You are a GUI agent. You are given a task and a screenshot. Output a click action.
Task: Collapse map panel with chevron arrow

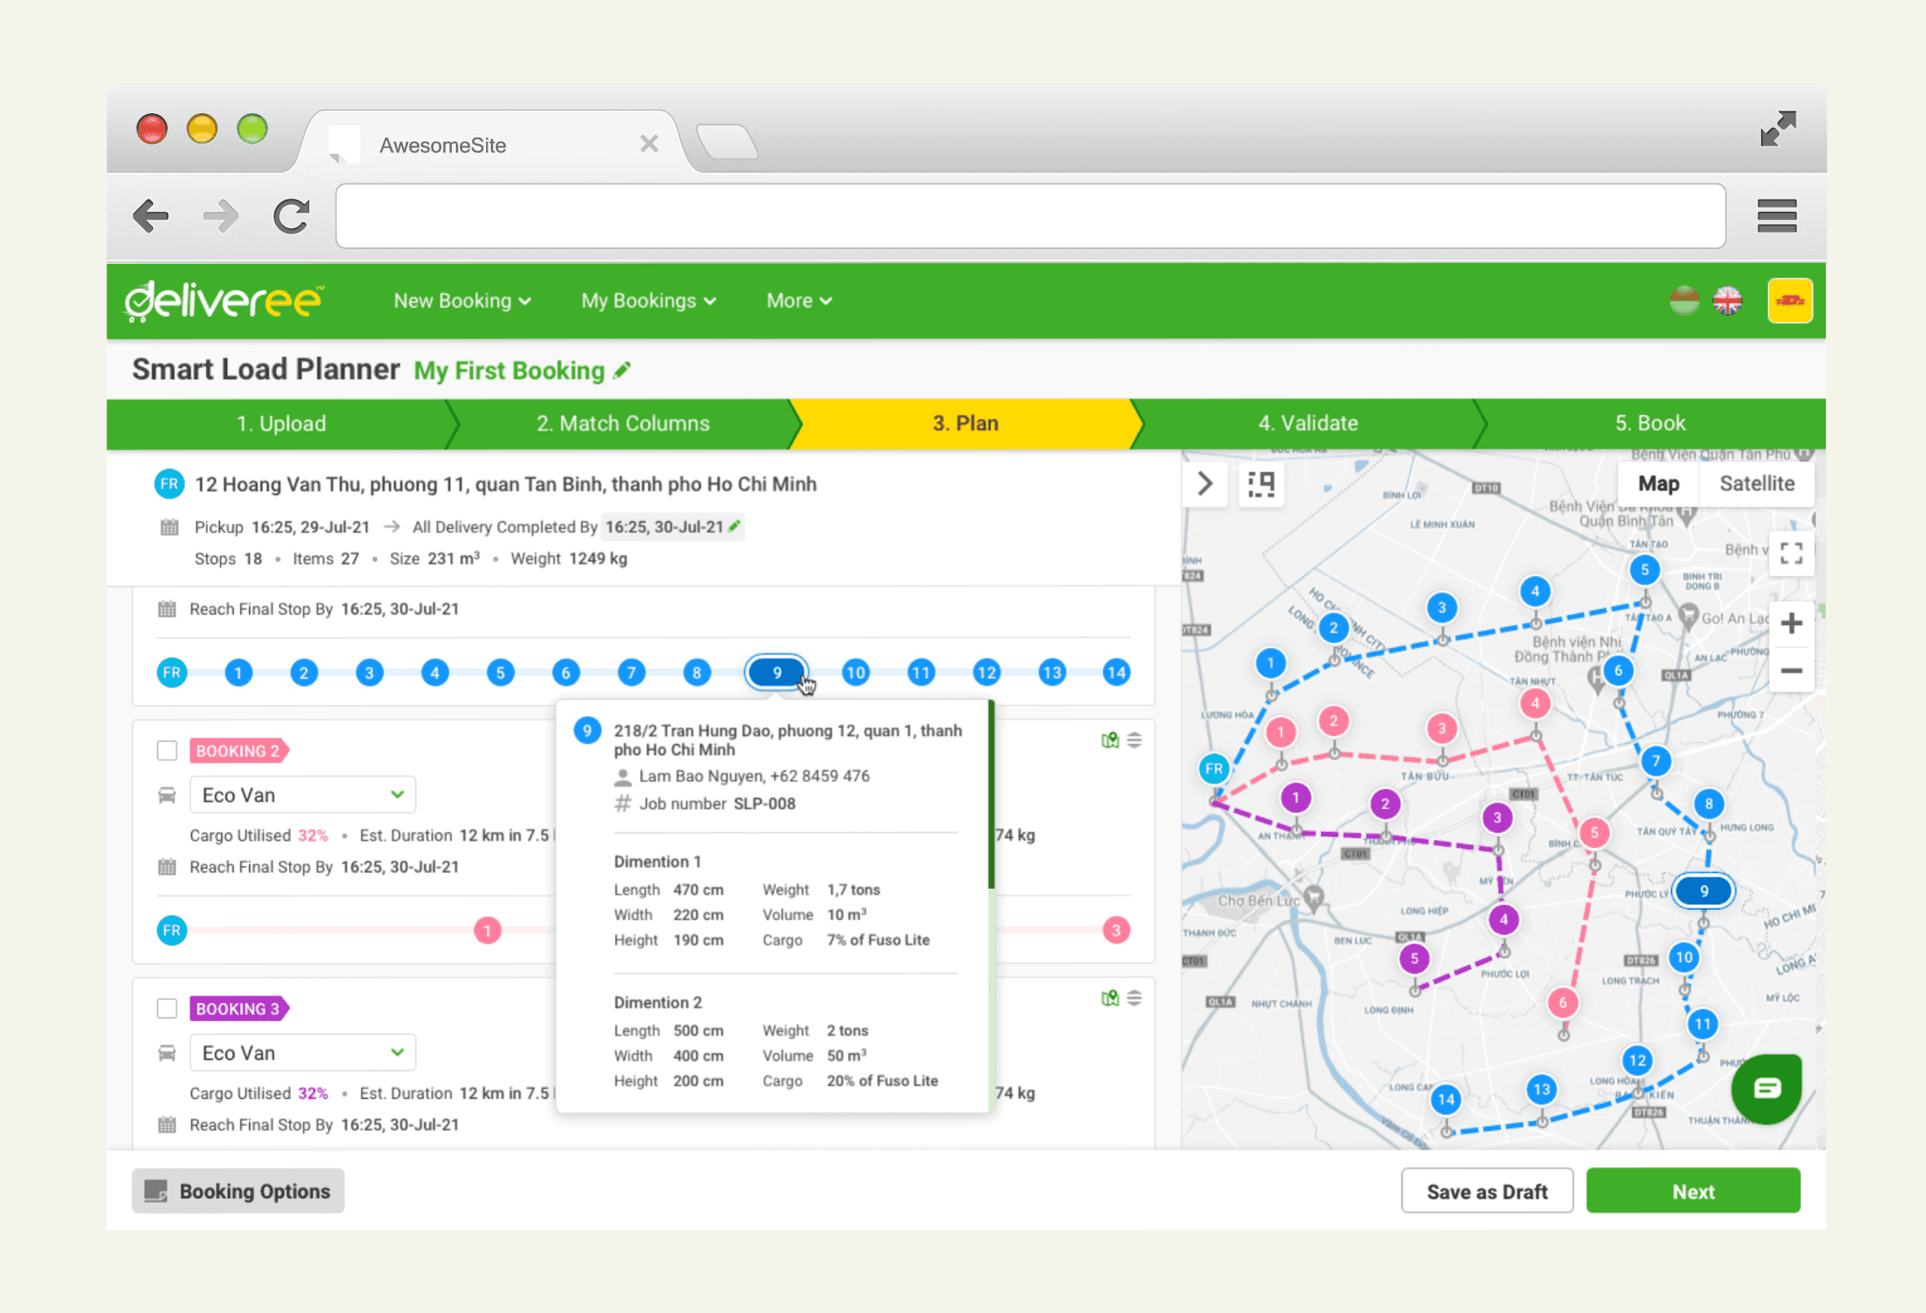[x=1205, y=484]
